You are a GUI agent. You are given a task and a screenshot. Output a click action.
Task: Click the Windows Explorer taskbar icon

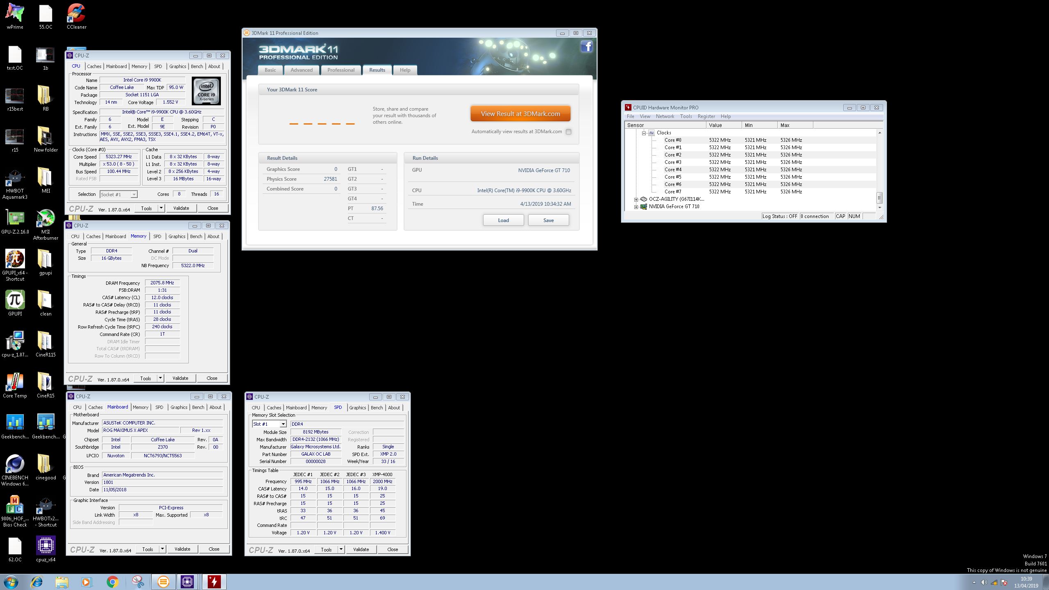point(62,582)
